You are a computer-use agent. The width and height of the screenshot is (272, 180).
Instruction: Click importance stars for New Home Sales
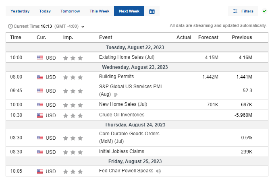pyautogui.click(x=73, y=105)
